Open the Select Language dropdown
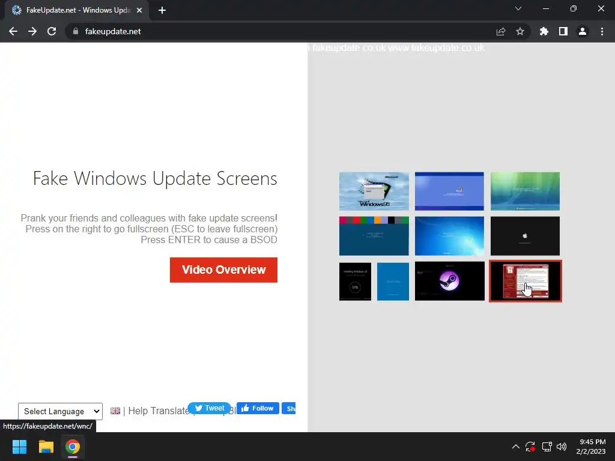The image size is (615, 461). [x=61, y=411]
